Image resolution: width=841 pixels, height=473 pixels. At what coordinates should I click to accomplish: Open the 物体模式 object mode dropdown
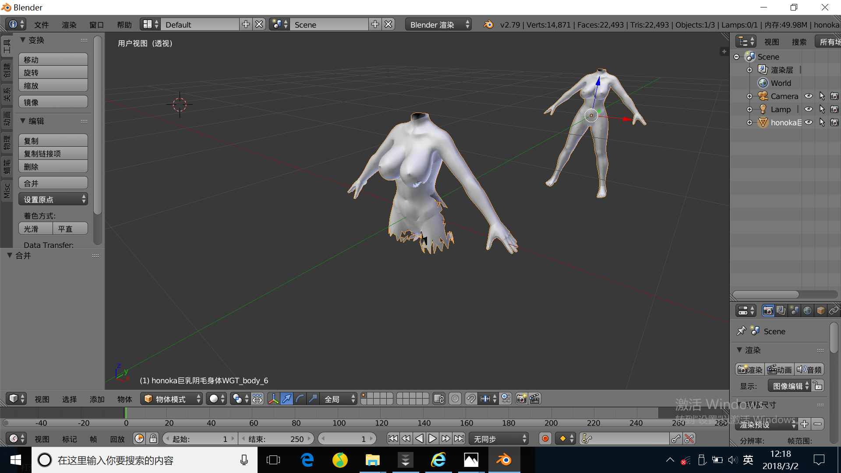click(x=172, y=399)
